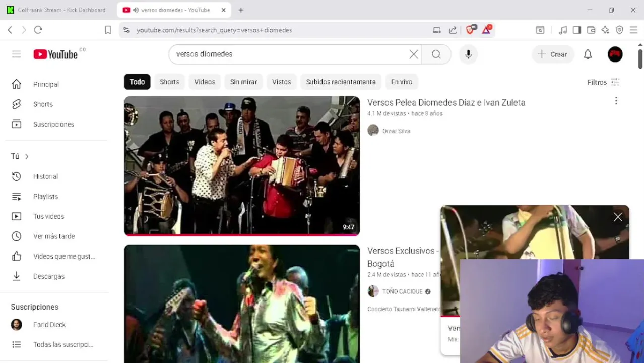The image size is (644, 363).
Task: Select the Sin mirar filter chip
Action: point(243,82)
